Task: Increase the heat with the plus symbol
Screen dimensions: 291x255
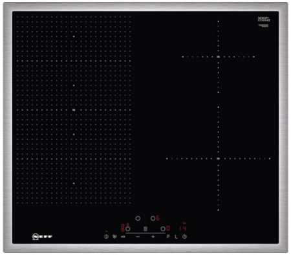Action: click(153, 237)
